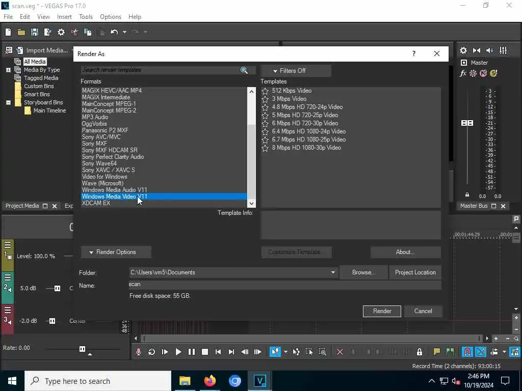Click the Open folder icon in toolbar
Screen dimensions: 522x391
pos(21,32)
